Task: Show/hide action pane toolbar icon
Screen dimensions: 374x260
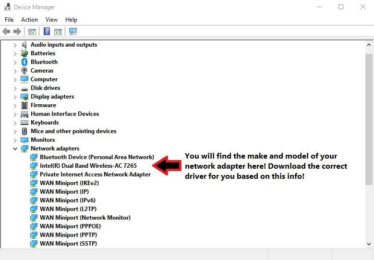Action: click(x=58, y=32)
